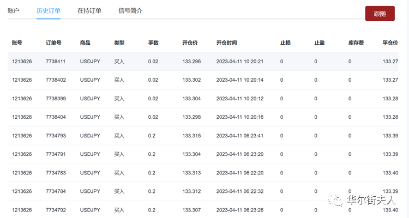The height and width of the screenshot is (218, 409).
Task: Click 0.2 lots in order 7734791 row
Action: (x=152, y=154)
